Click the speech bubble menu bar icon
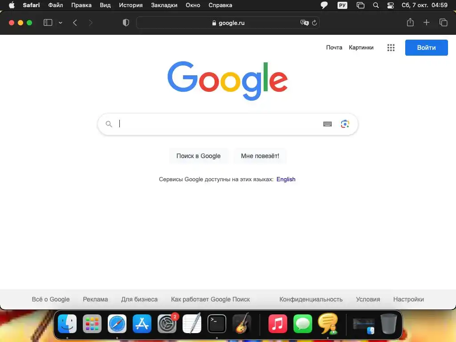456x342 pixels. 324,5
